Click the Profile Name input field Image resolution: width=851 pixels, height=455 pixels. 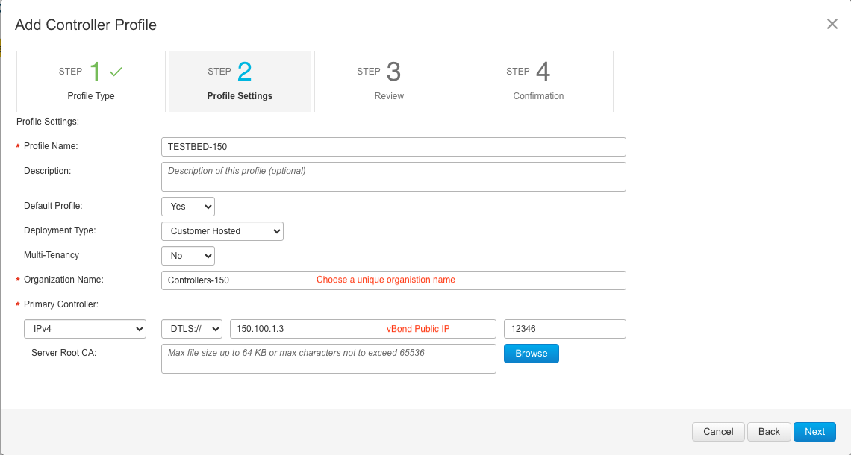pyautogui.click(x=393, y=147)
